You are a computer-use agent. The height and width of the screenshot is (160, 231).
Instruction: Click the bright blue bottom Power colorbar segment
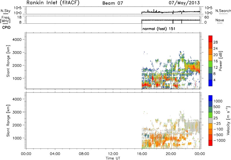[x=210, y=83]
